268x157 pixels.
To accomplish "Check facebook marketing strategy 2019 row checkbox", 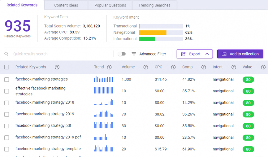I will click(7, 114).
